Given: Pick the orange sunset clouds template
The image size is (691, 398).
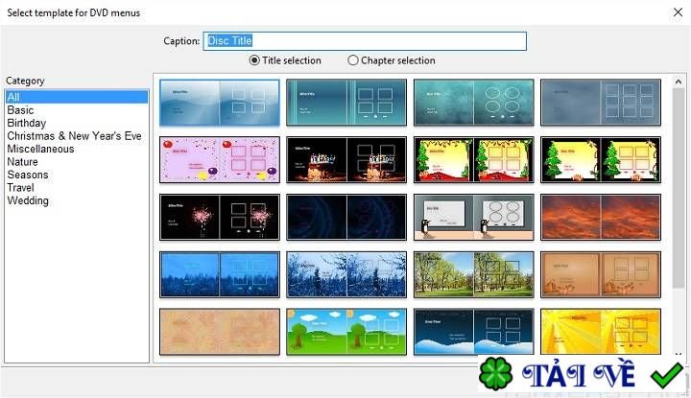Looking at the screenshot, I should point(601,217).
